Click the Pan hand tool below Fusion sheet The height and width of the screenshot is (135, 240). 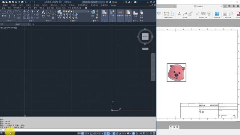pos(171,127)
